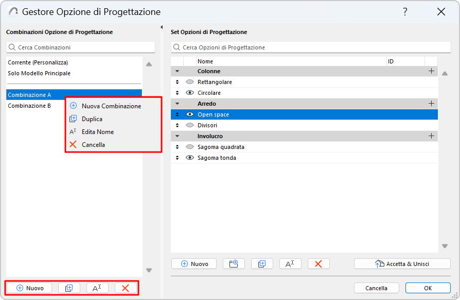Toggle visibility of the Circolare option
This screenshot has height=300, width=460.
(189, 93)
